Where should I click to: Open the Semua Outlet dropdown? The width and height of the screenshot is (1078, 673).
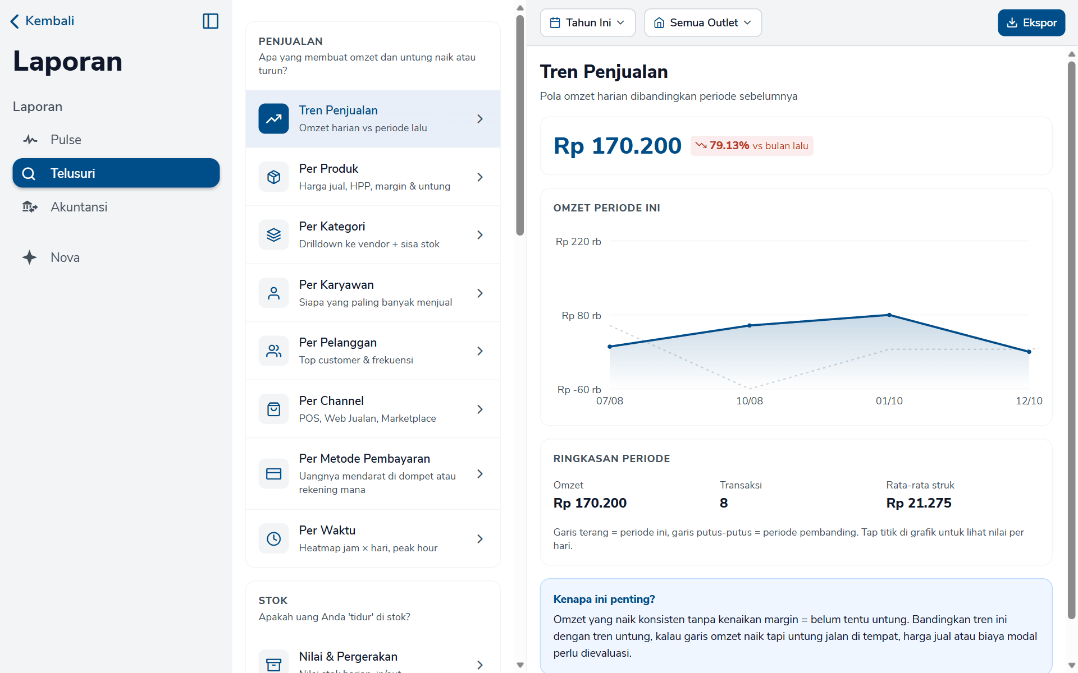703,23
